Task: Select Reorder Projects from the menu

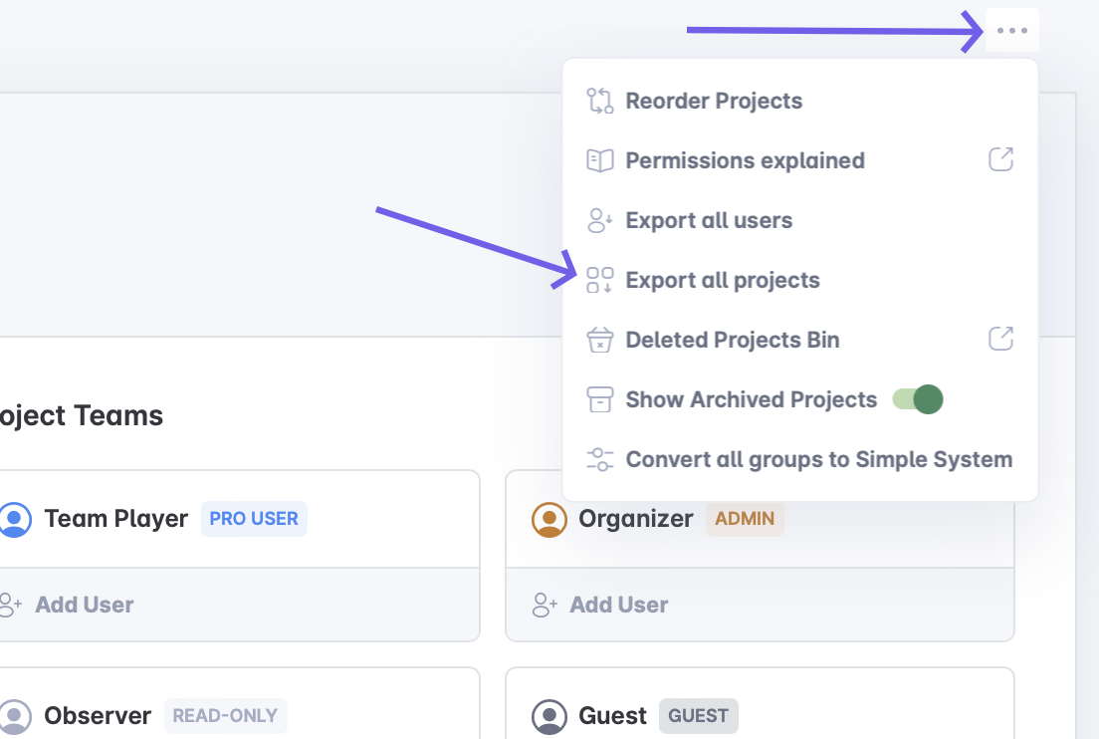Action: point(713,101)
